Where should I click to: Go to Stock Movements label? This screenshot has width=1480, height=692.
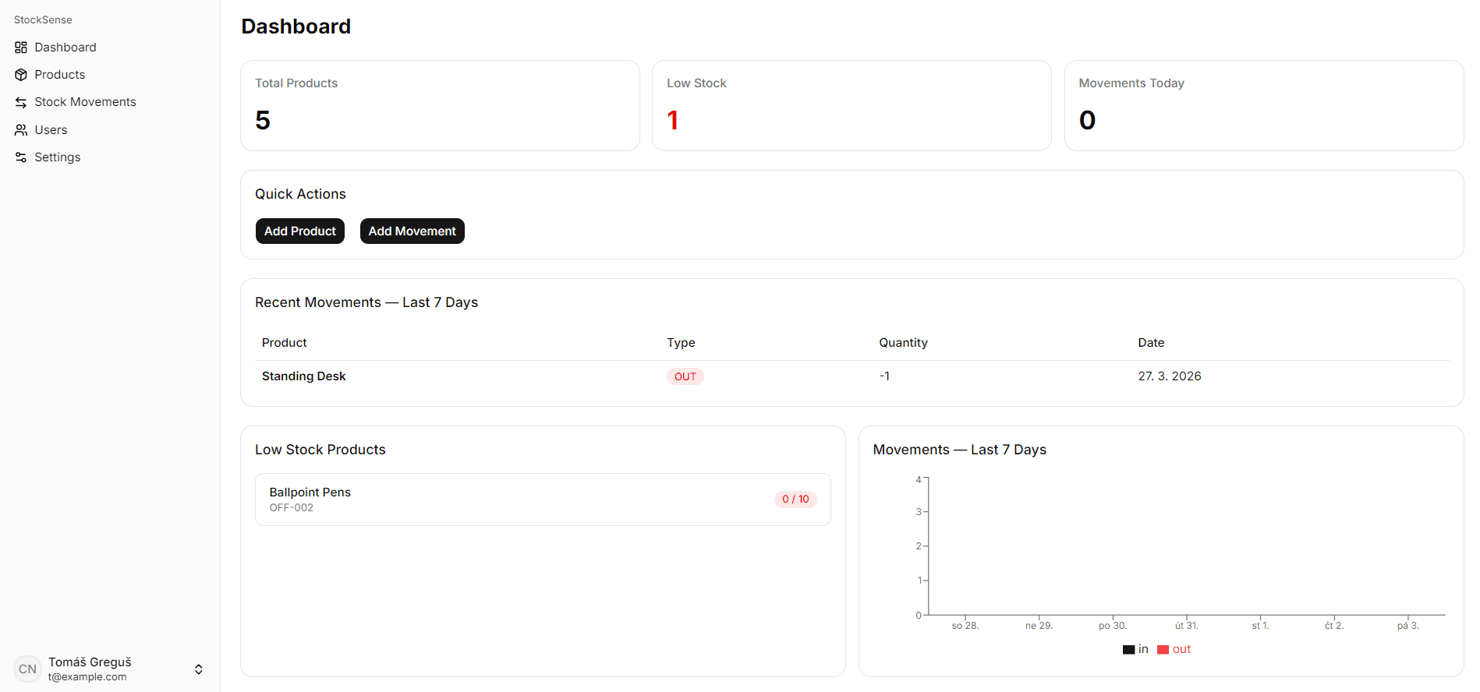pyautogui.click(x=85, y=102)
